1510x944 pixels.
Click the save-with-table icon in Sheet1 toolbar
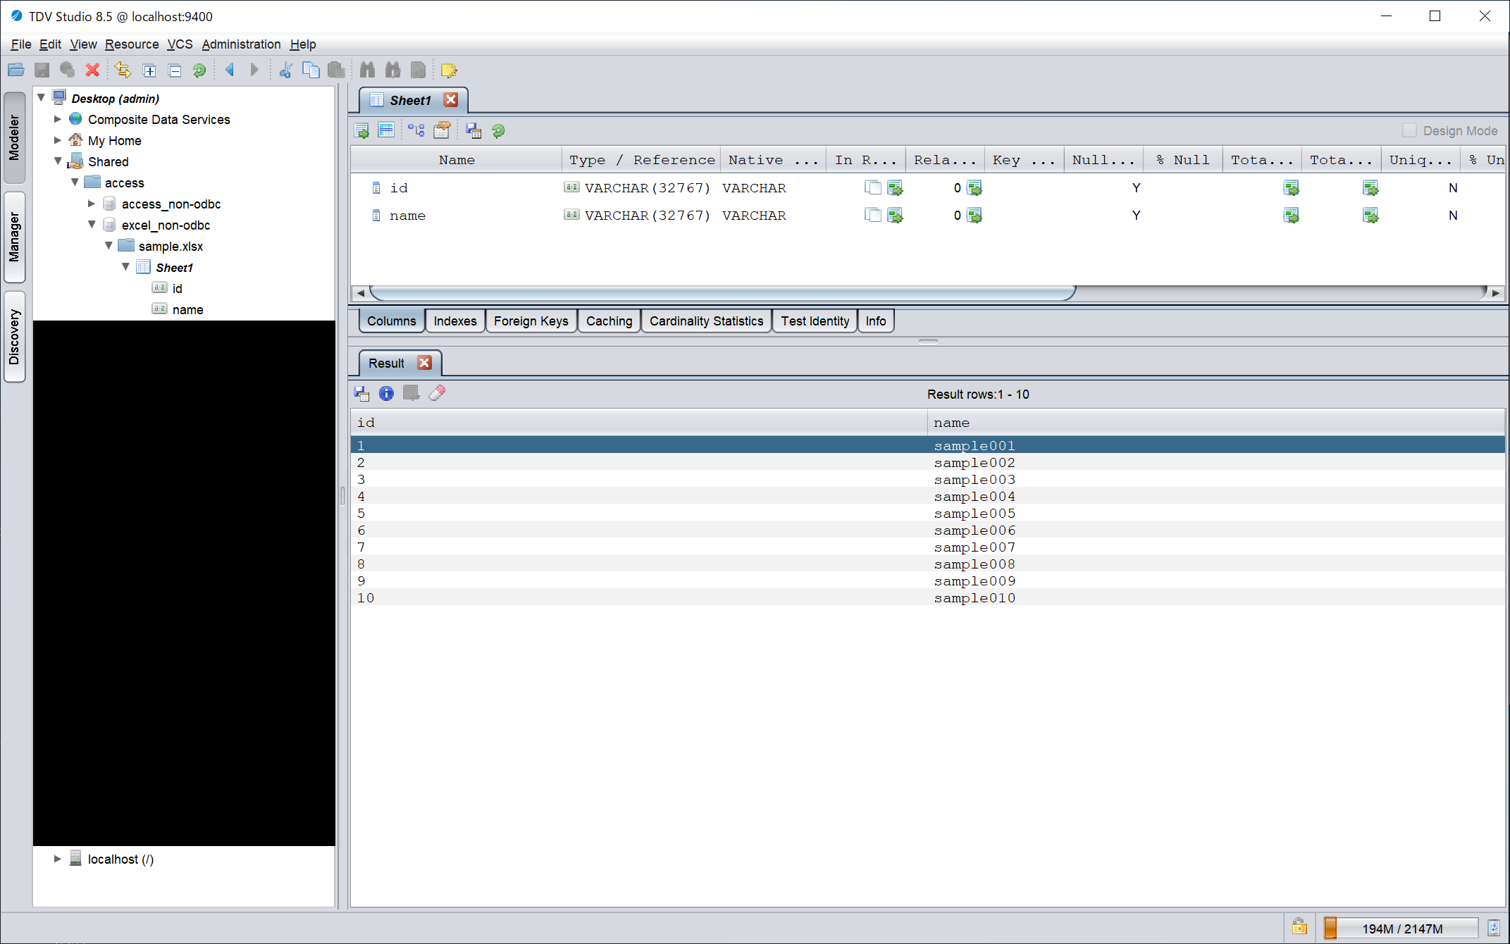(474, 130)
